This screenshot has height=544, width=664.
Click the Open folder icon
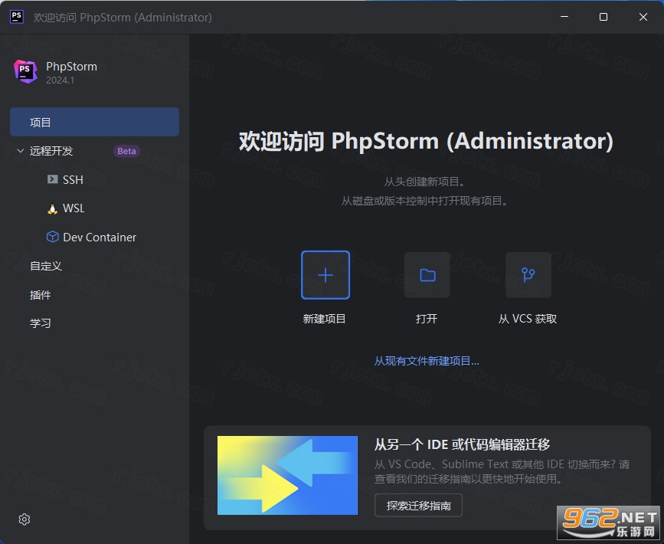pyautogui.click(x=427, y=275)
